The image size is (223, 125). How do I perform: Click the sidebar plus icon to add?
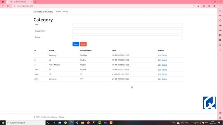point(220,50)
